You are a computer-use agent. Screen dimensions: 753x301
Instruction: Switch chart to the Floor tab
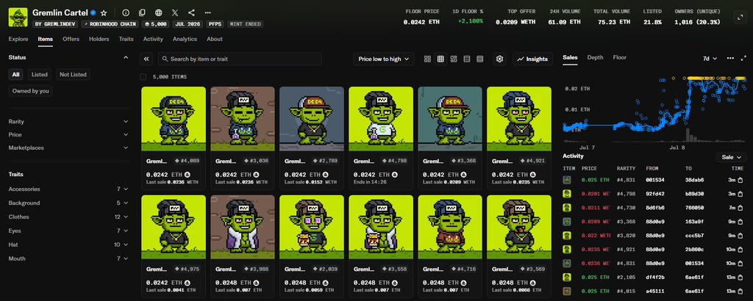click(619, 57)
